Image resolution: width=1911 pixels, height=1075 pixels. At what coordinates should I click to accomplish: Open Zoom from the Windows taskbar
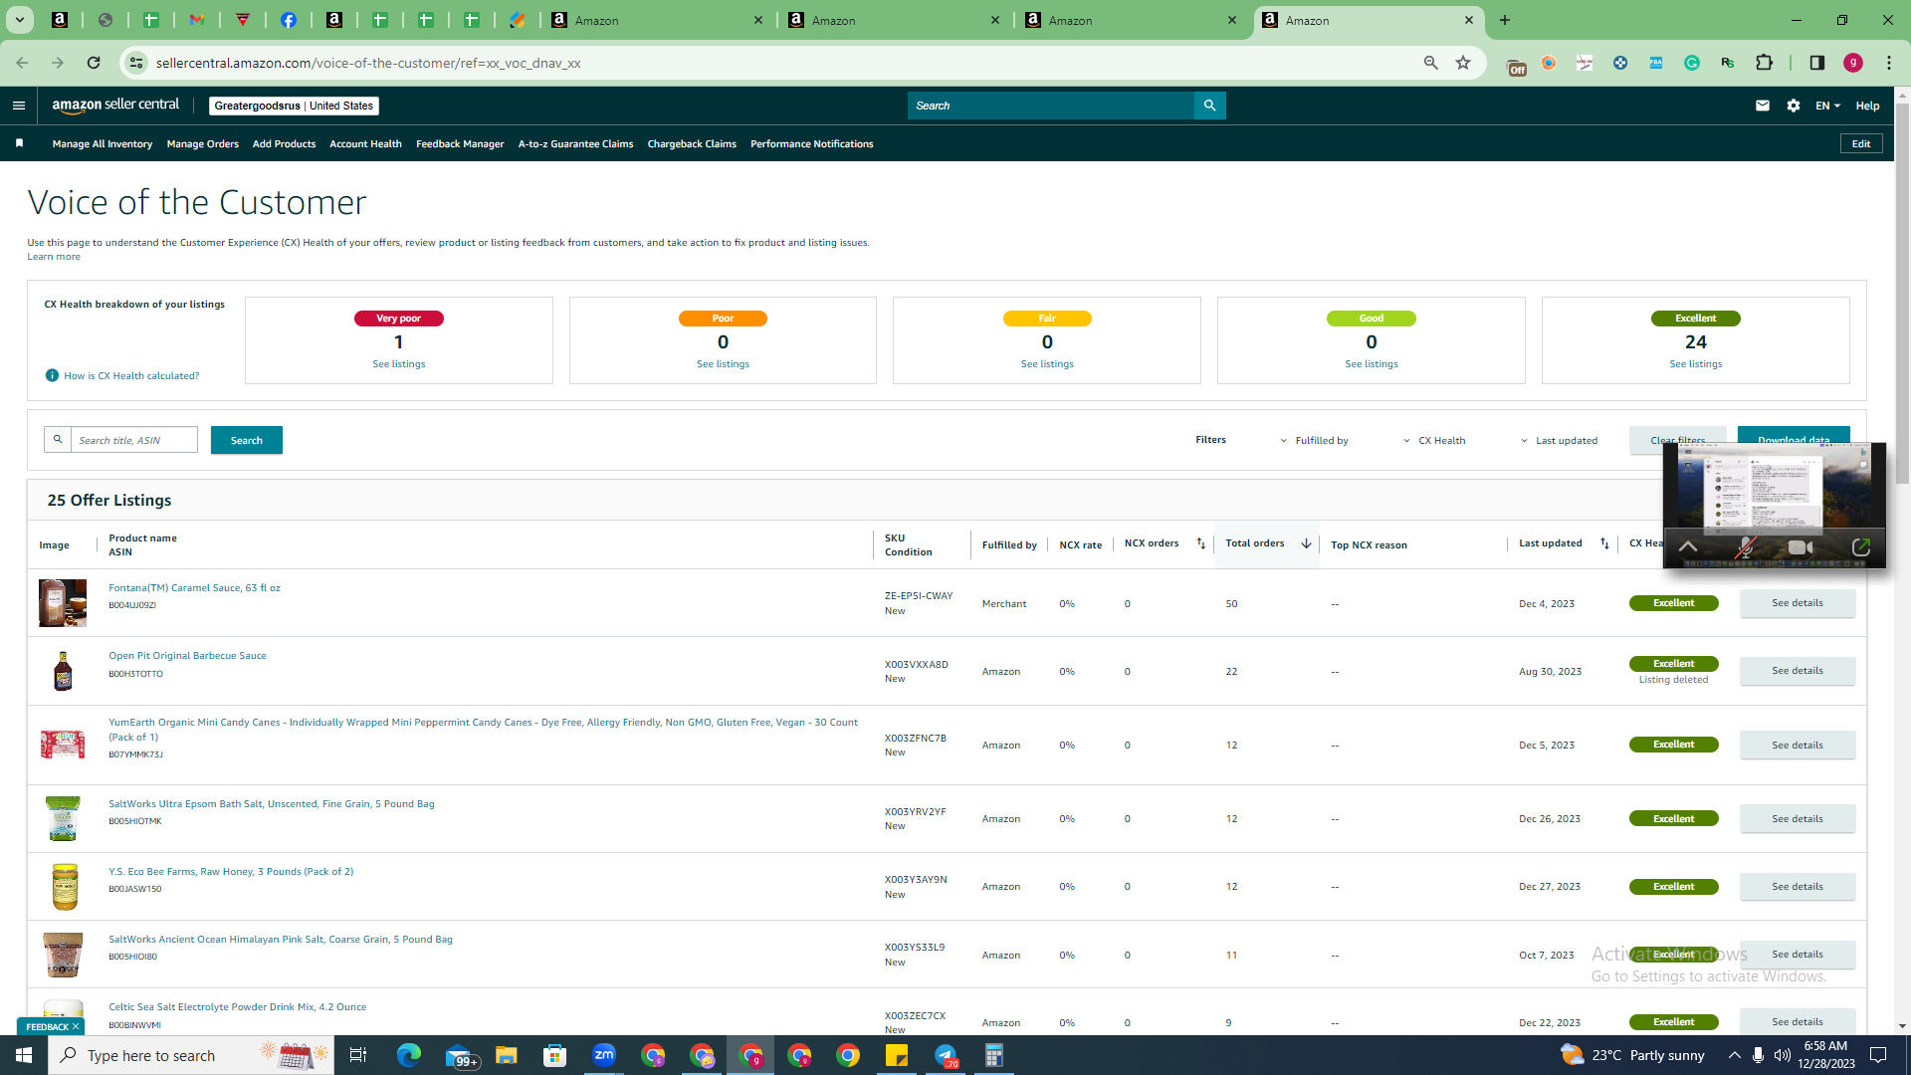pyautogui.click(x=604, y=1055)
